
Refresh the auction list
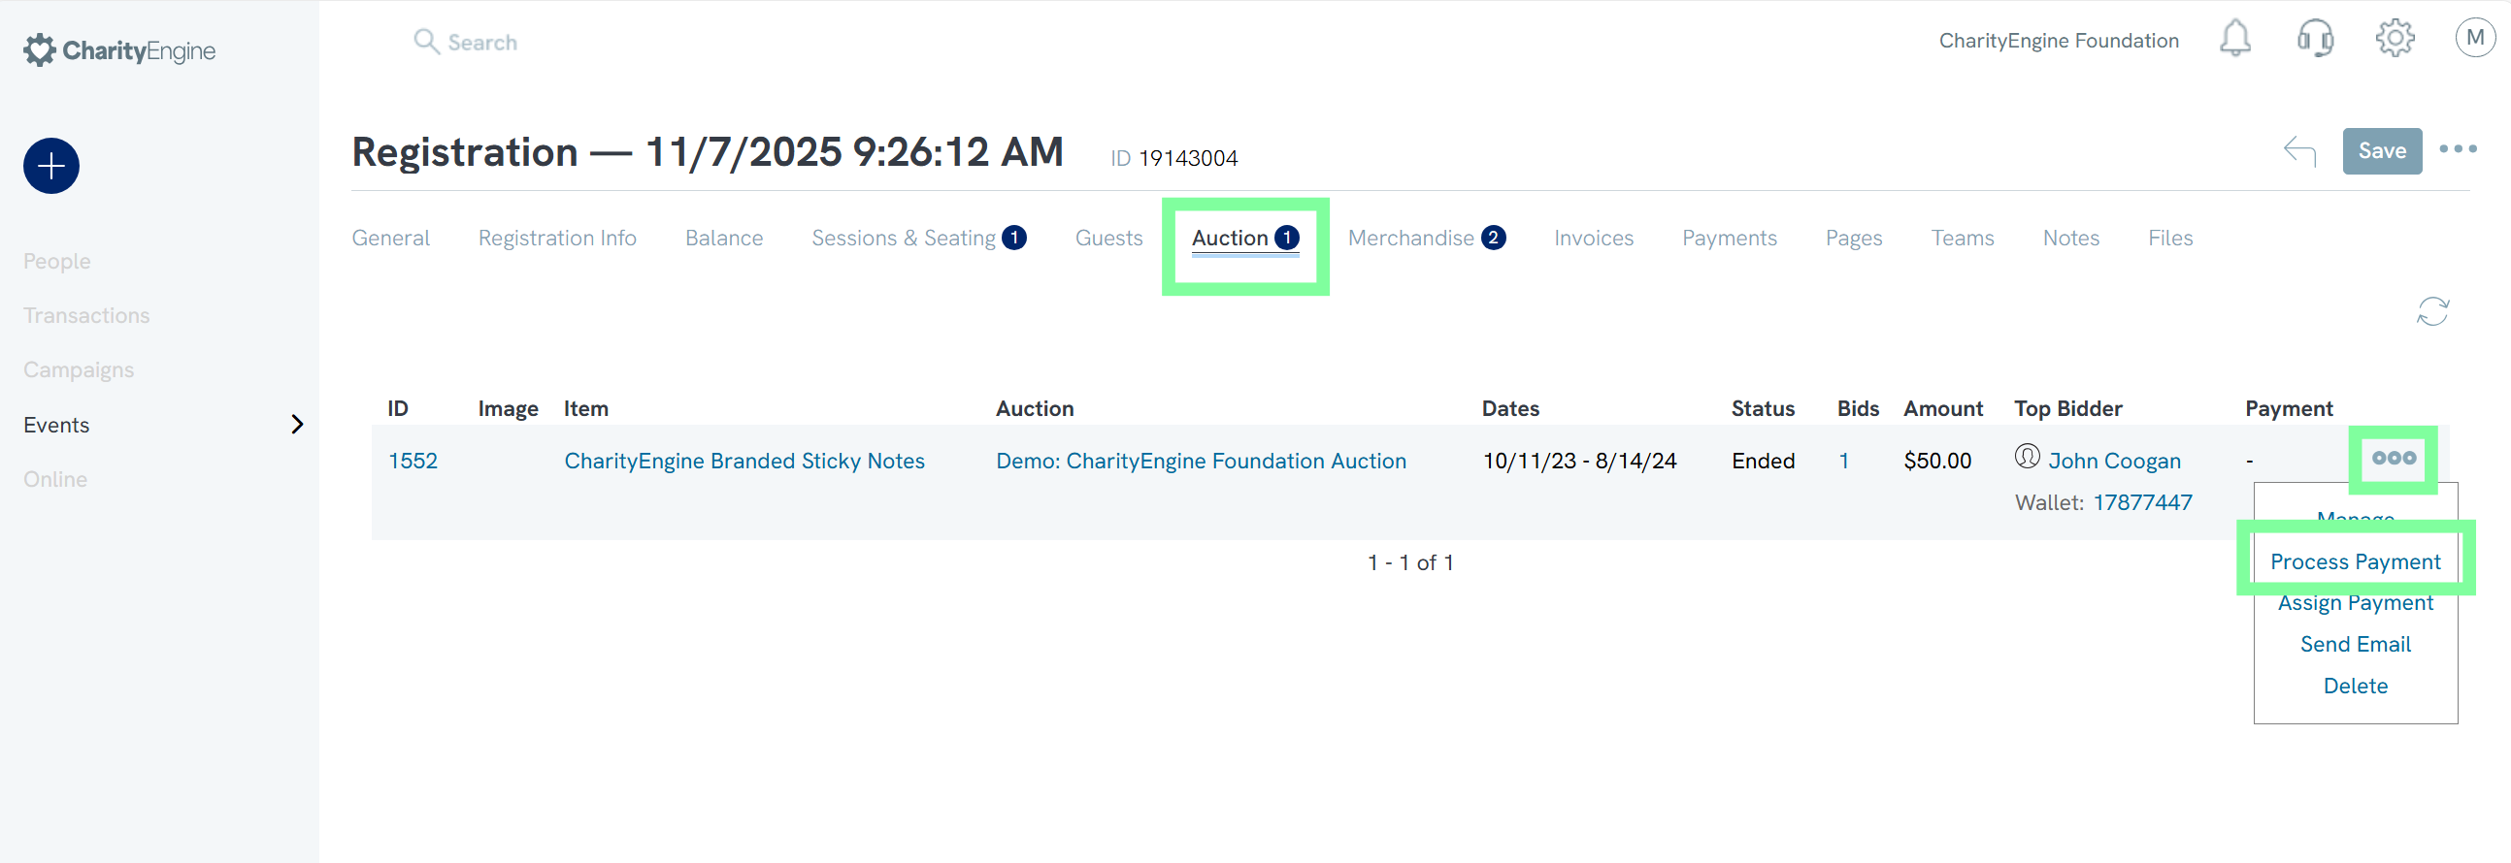pos(2432,311)
